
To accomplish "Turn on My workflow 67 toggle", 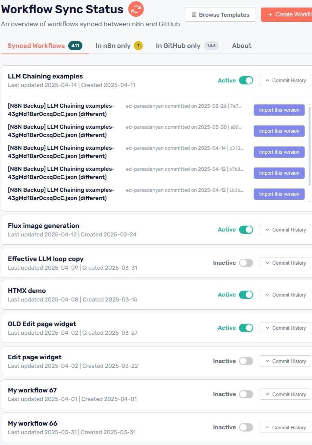I will click(x=246, y=394).
